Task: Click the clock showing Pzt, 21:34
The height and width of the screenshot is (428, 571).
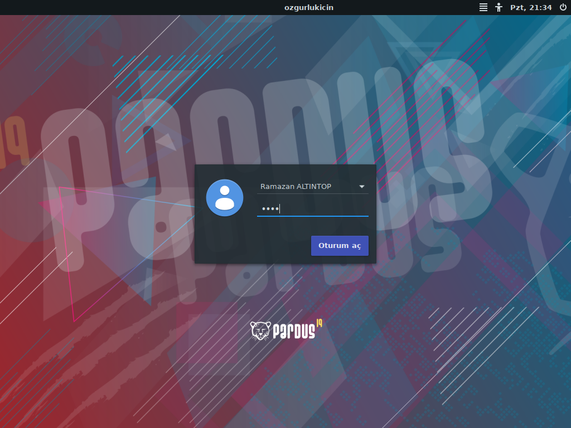Action: [531, 7]
